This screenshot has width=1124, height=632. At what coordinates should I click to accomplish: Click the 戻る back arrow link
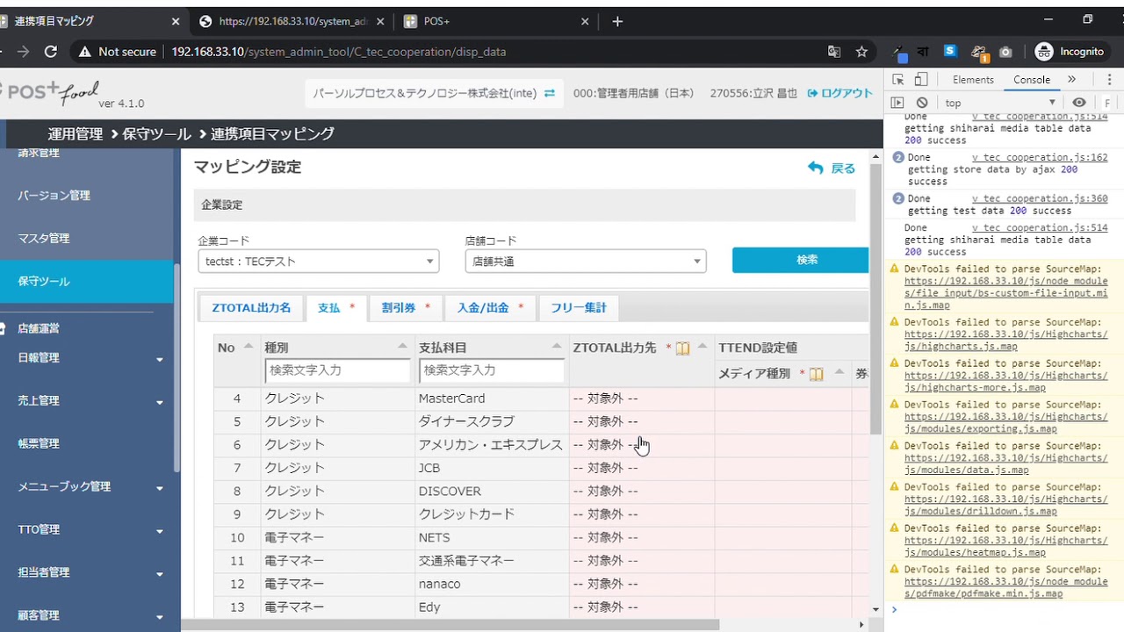tap(831, 168)
